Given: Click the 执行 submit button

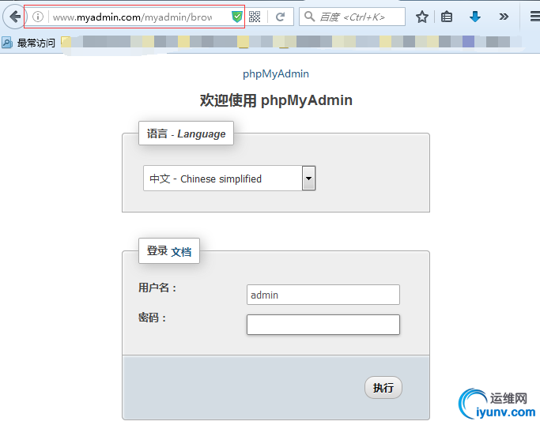Looking at the screenshot, I should click(x=383, y=388).
